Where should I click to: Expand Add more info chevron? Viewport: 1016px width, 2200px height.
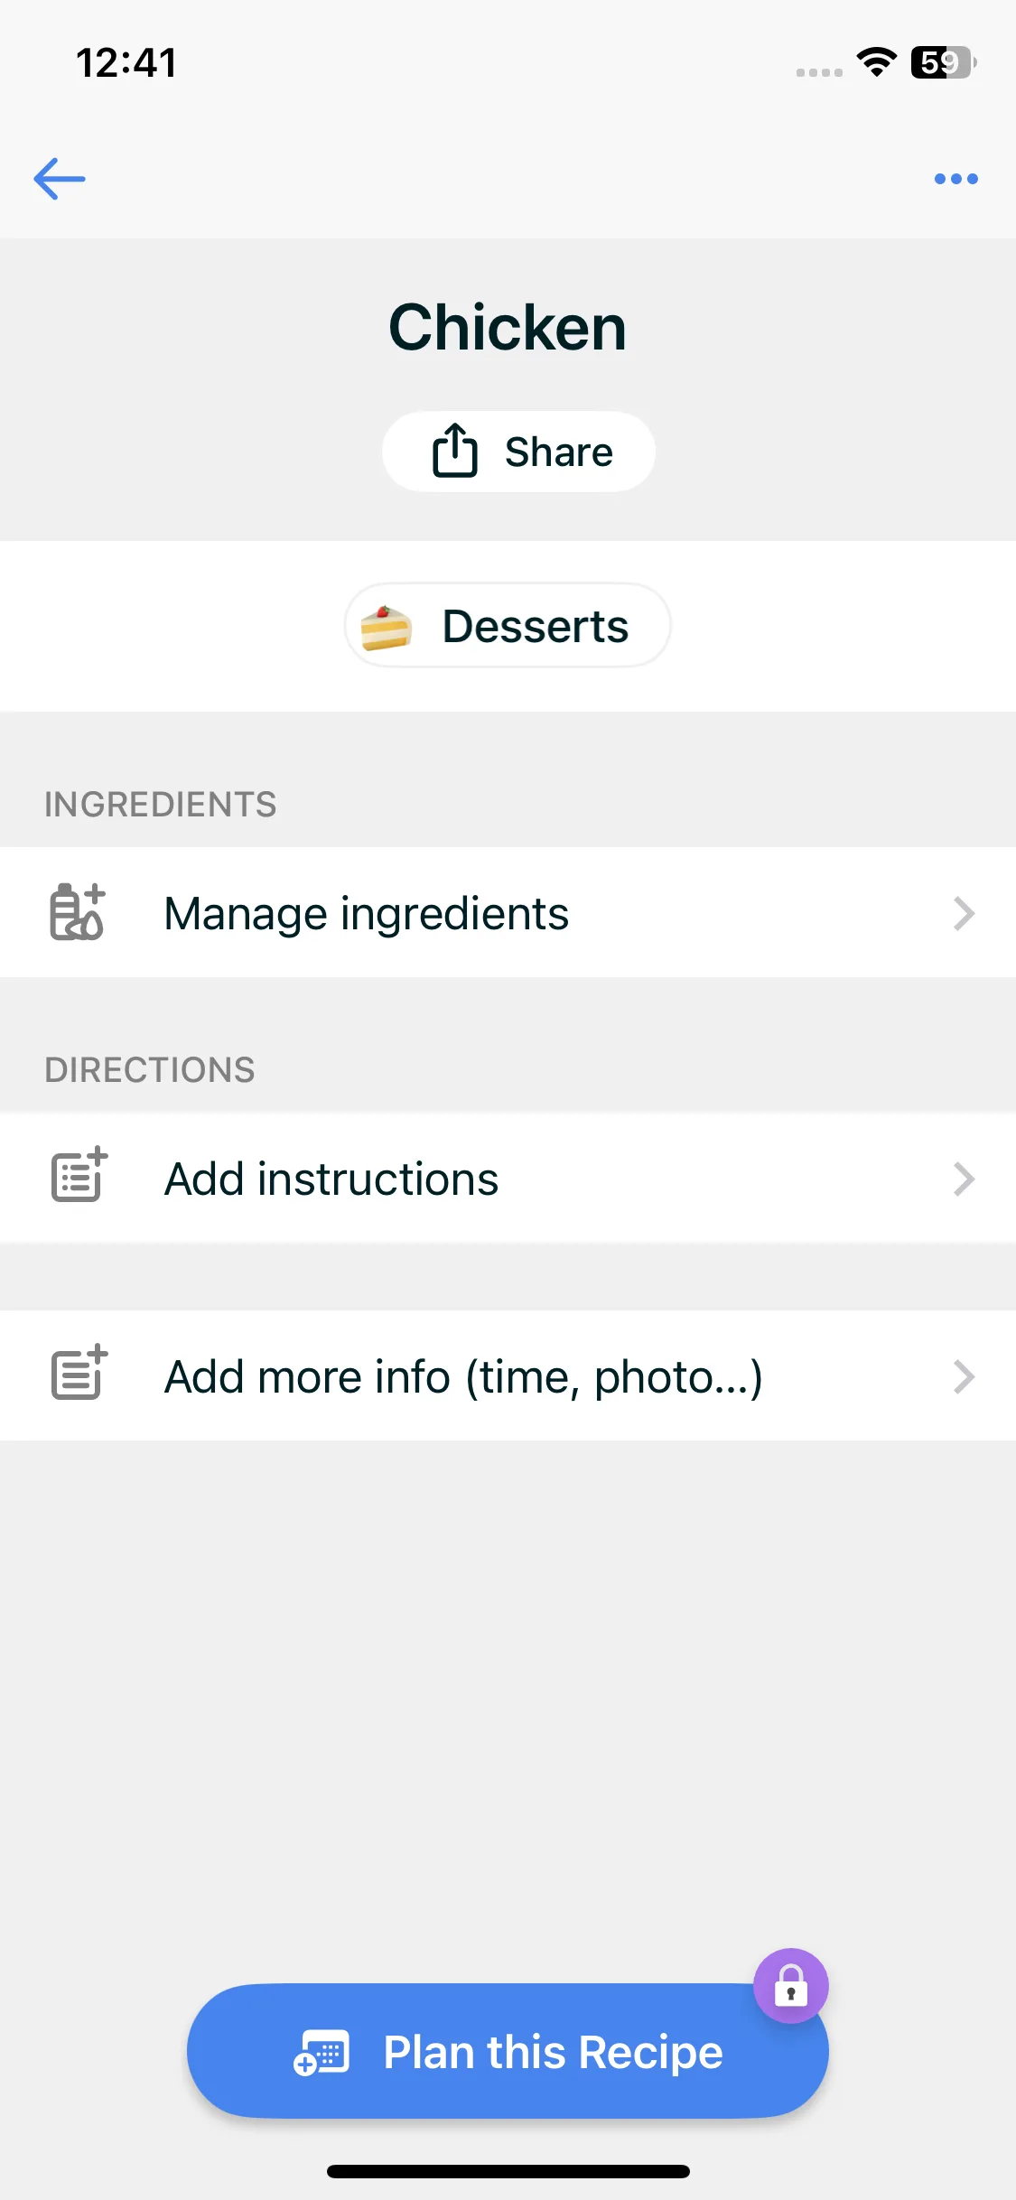964,1376
